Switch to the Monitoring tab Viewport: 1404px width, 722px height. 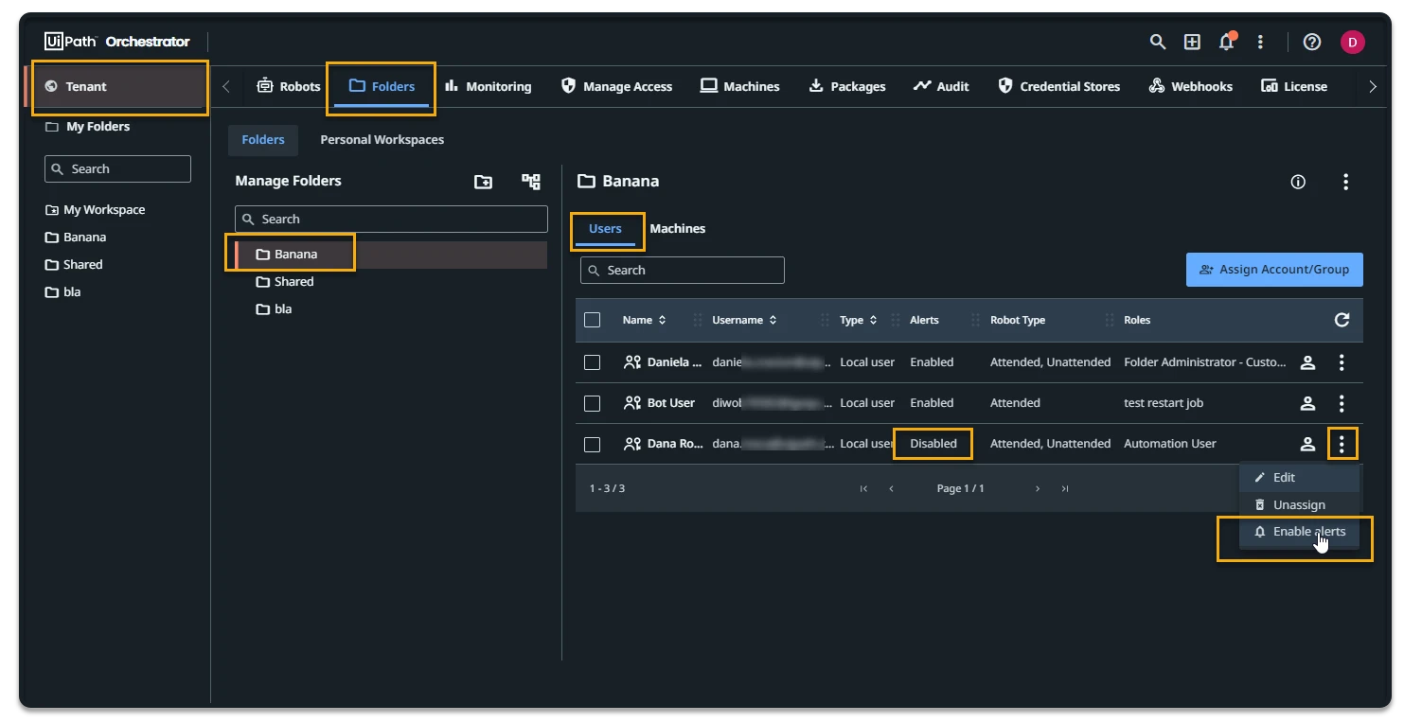tap(489, 86)
